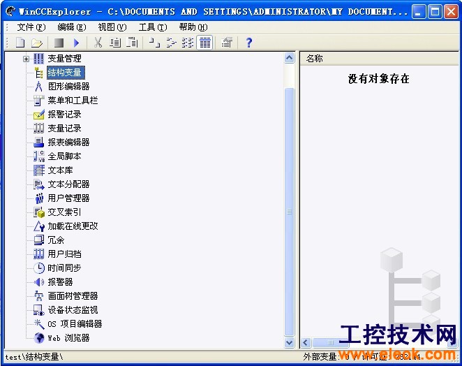462x366 pixels.
Task: Click the 图形编辑器 compass icon
Action: pos(38,87)
